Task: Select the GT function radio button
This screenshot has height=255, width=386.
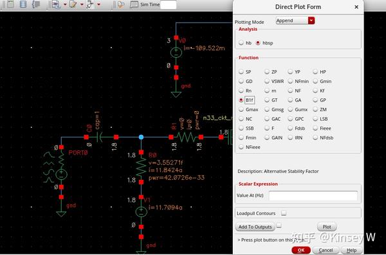Action: 267,100
